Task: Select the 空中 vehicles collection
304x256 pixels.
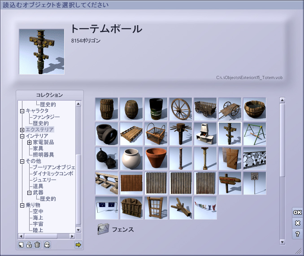Action: [x=38, y=212]
